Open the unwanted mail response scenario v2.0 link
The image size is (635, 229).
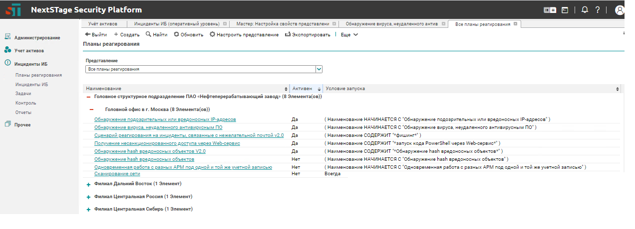[189, 135]
